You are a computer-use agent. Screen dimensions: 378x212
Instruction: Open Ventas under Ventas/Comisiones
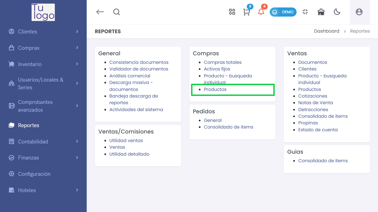pos(117,147)
